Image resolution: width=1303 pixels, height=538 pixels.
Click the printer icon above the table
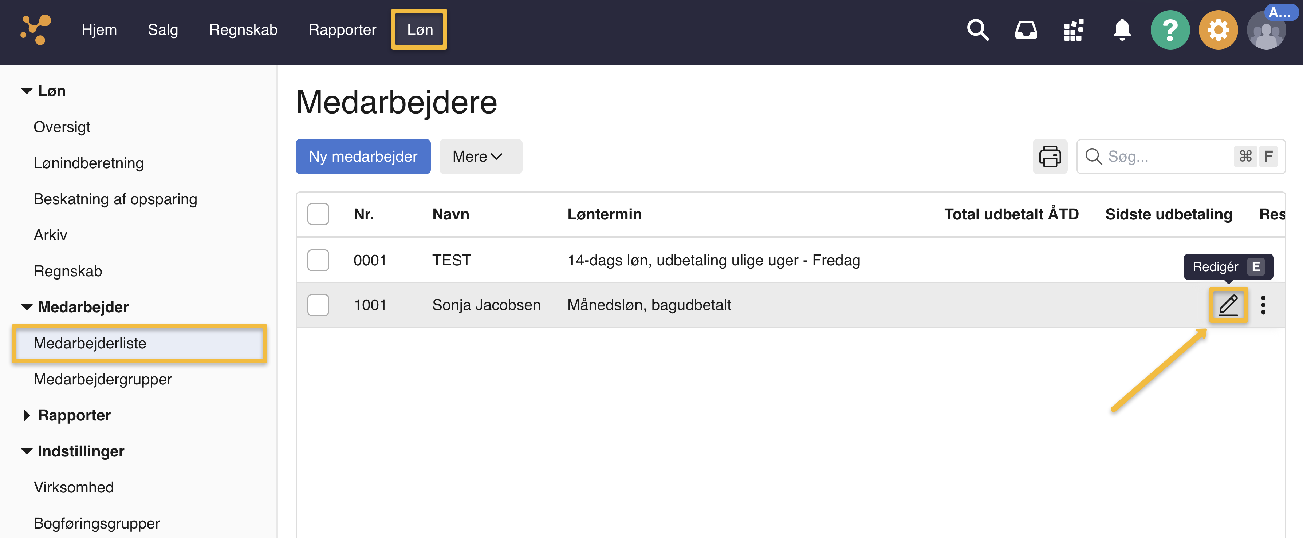(x=1050, y=157)
